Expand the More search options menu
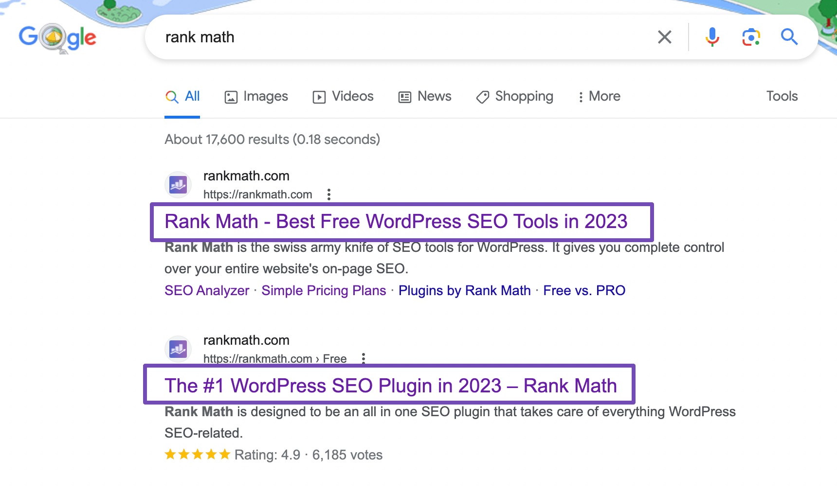Image resolution: width=837 pixels, height=494 pixels. [599, 96]
